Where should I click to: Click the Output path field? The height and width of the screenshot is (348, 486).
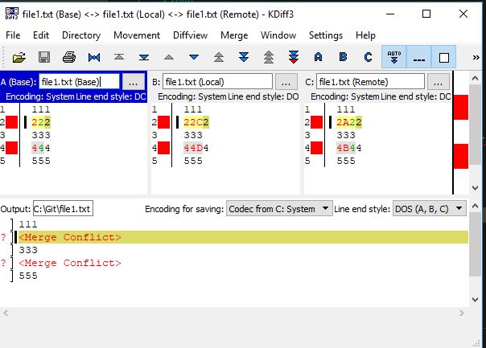coord(63,209)
